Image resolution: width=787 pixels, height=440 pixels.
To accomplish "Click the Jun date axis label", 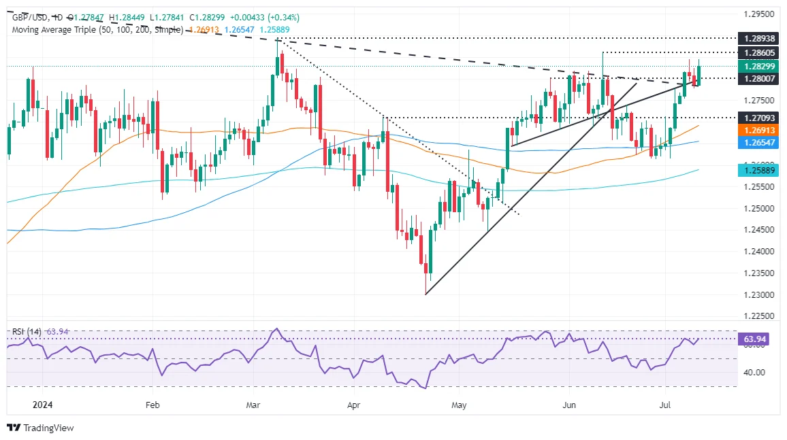I will click(569, 405).
